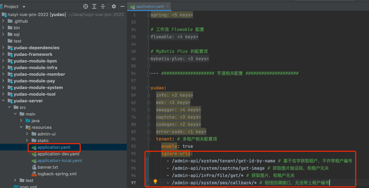Hide the Project tool window with minus icon

pos(122,6)
